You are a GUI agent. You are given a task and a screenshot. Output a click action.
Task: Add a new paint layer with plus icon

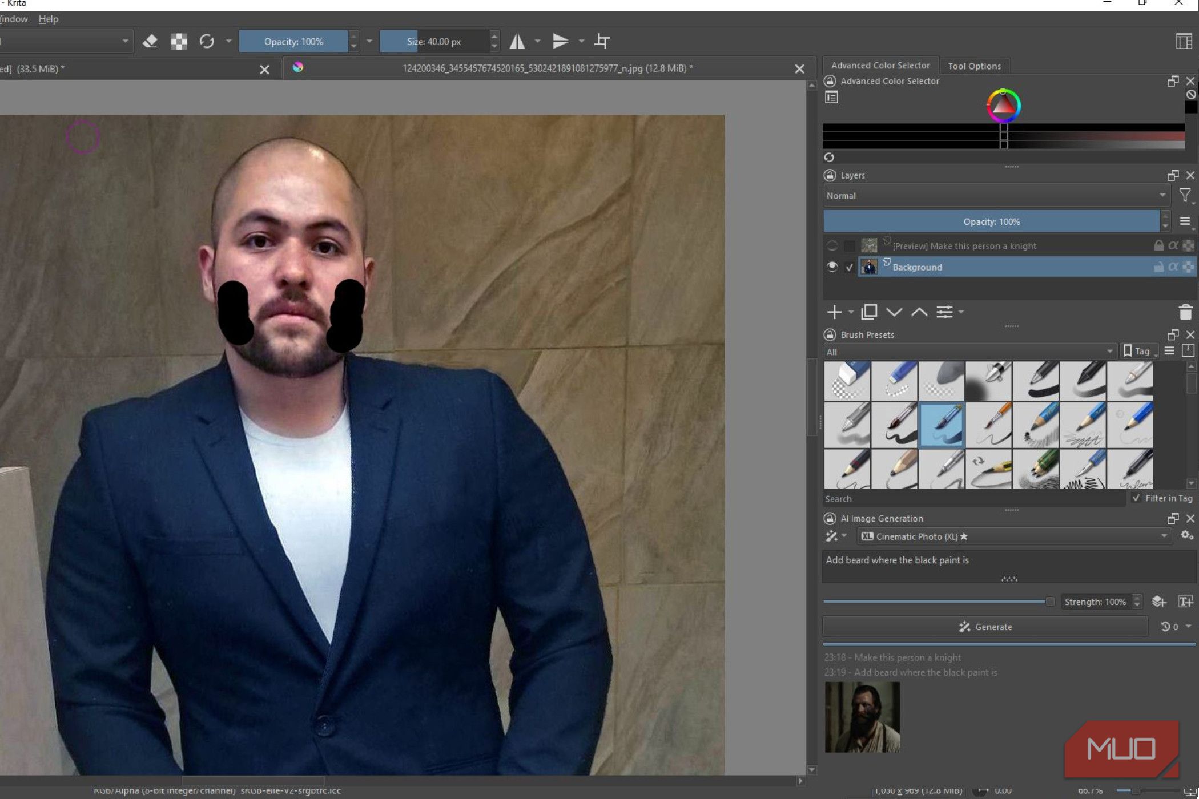(834, 312)
